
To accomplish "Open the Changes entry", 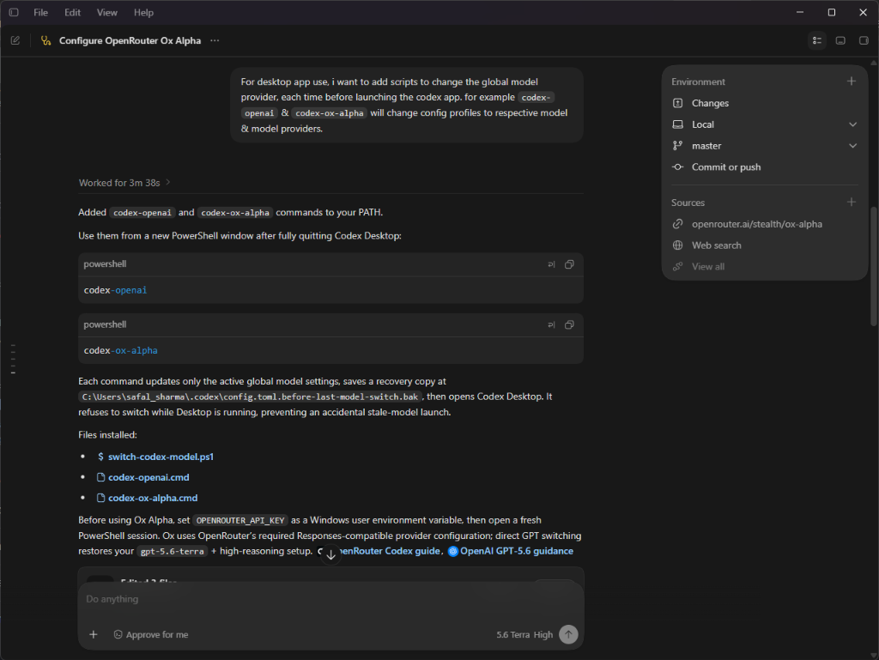I will tap(764, 103).
